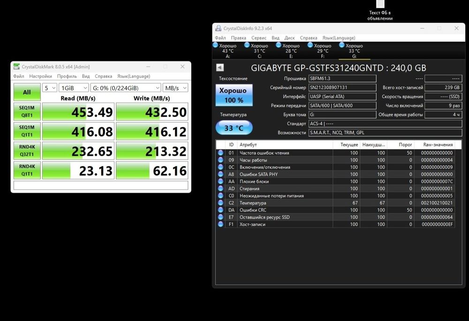The width and height of the screenshot is (469, 321).
Task: Open the test size dropdown showing 1GiB
Action: tap(74, 88)
